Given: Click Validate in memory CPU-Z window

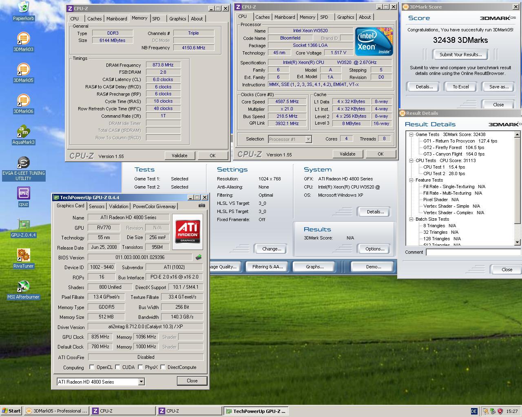Looking at the screenshot, I should [179, 156].
